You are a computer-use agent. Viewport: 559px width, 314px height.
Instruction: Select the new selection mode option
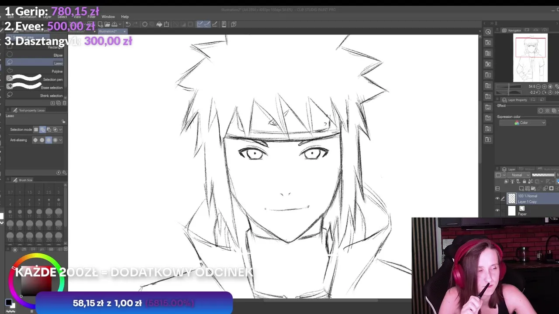coord(36,130)
